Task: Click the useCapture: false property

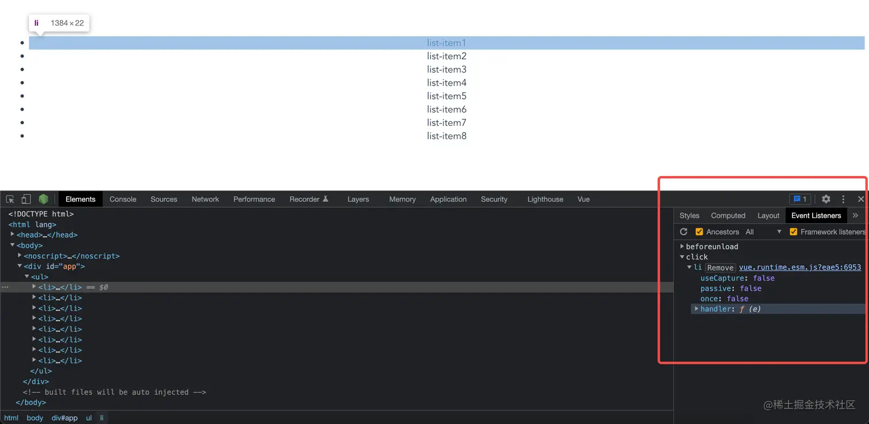Action: 737,278
